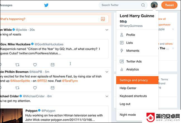The image size is (181, 123).
Task: Open the @GovMikeHuckabee handle
Action: (x=49, y=44)
